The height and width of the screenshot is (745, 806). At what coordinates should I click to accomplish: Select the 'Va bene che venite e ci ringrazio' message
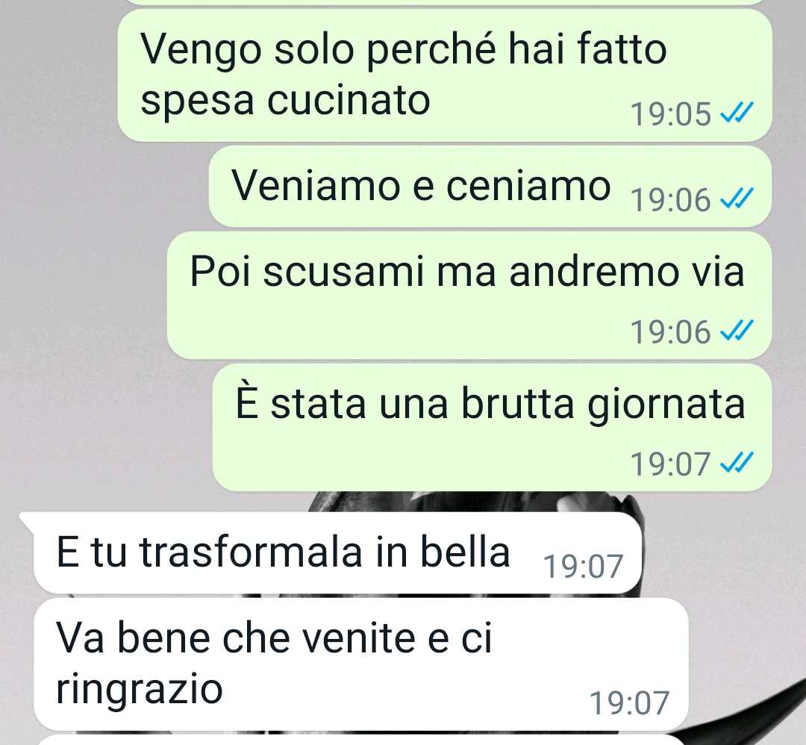(x=361, y=664)
